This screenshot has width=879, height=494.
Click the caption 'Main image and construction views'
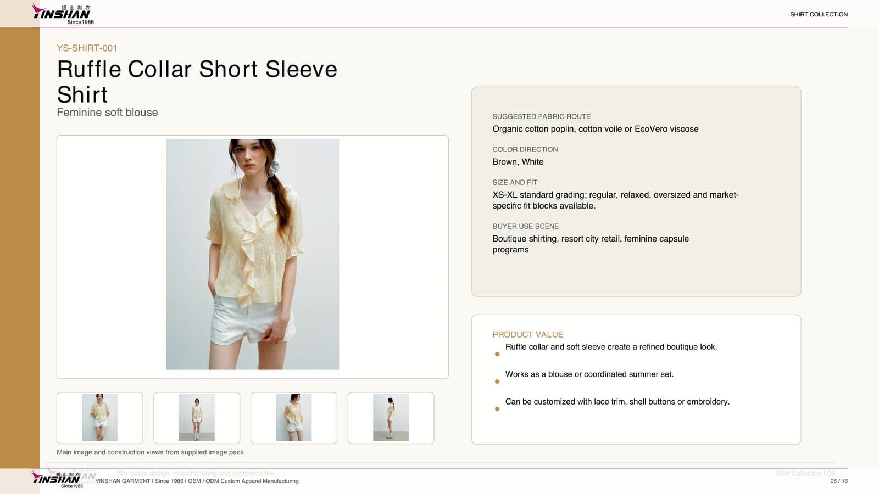point(109,452)
